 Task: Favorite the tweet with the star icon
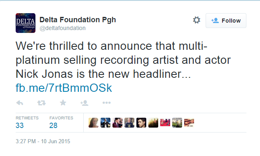[63, 102]
